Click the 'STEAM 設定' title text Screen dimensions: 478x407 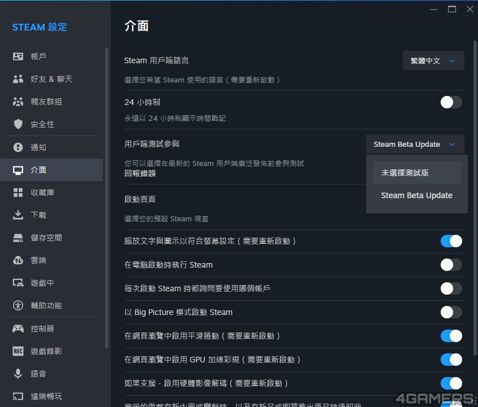click(40, 27)
